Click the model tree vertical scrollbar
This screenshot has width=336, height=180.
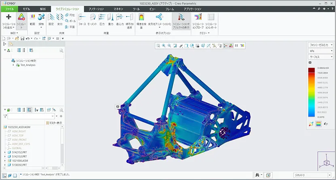pyautogui.click(x=62, y=146)
